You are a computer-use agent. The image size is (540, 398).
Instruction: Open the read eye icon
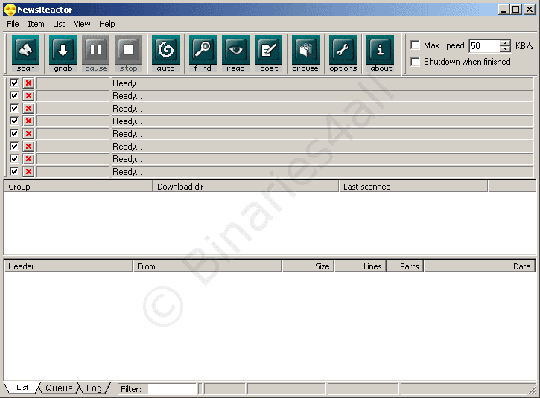click(235, 54)
